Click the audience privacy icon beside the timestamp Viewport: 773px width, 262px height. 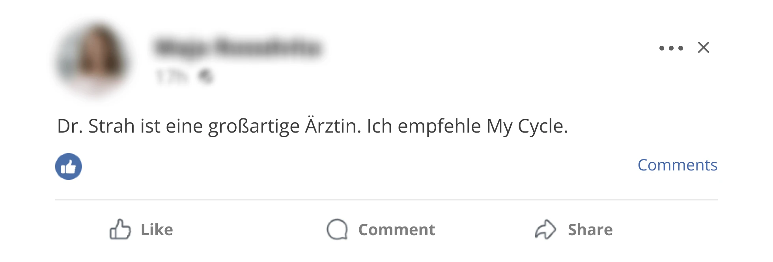[205, 76]
